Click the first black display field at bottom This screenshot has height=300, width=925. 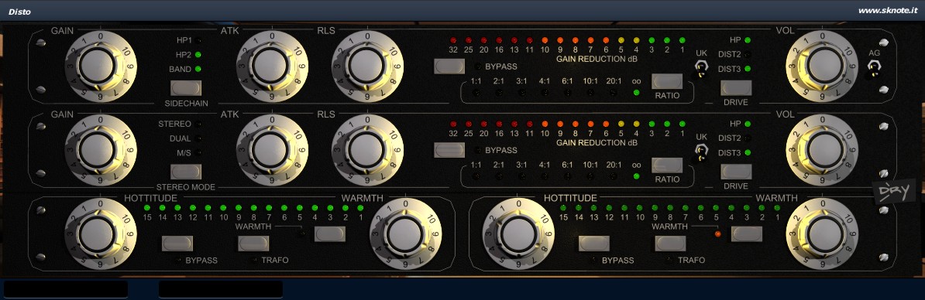point(66,289)
